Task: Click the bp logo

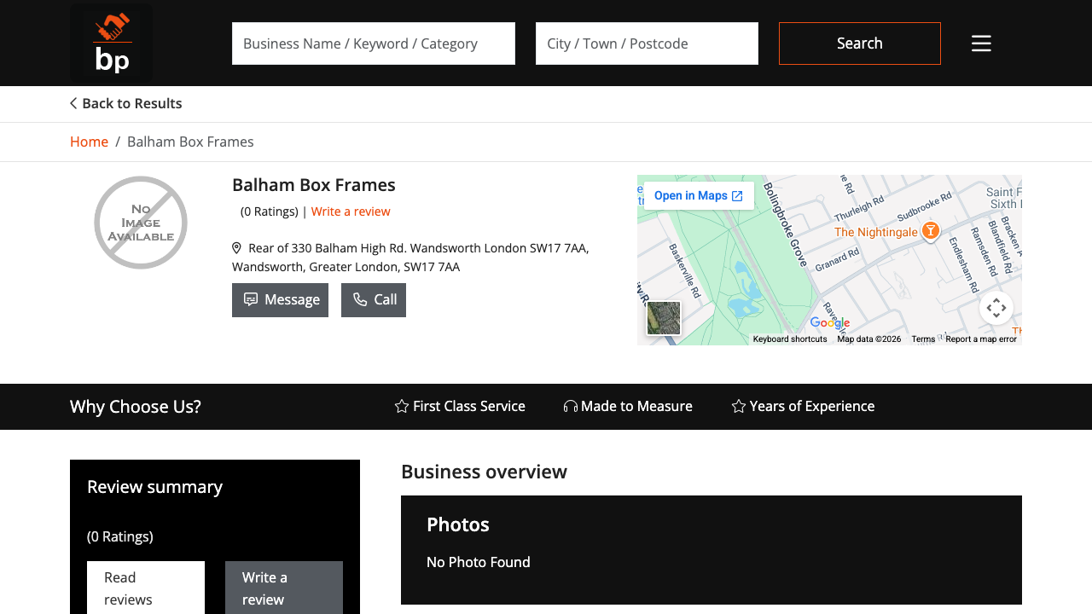Action: [111, 43]
